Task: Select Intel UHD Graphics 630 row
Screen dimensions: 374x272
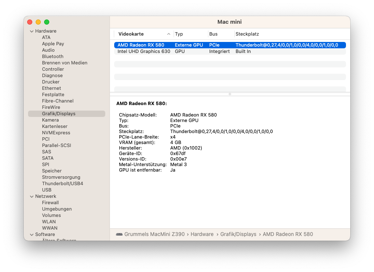Action: click(230, 51)
